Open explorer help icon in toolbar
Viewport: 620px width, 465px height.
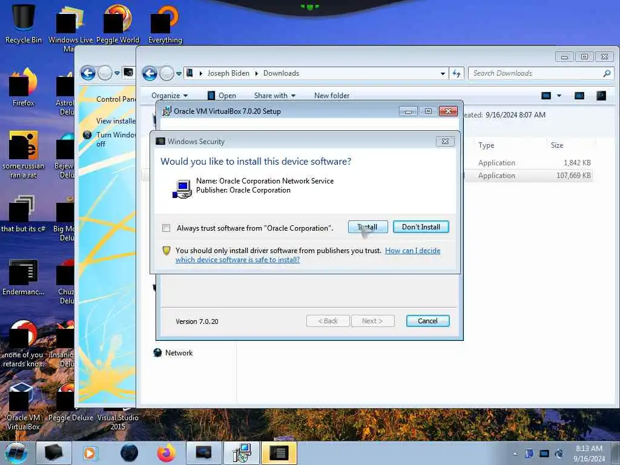click(601, 96)
